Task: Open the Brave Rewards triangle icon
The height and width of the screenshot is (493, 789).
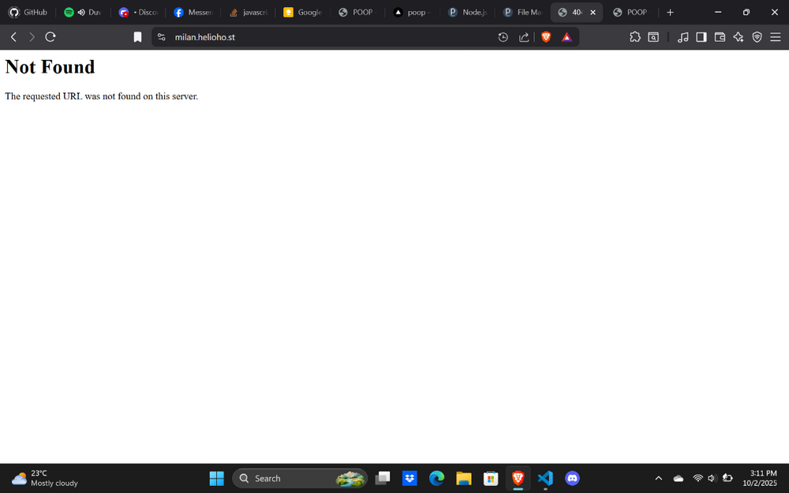Action: tap(567, 37)
